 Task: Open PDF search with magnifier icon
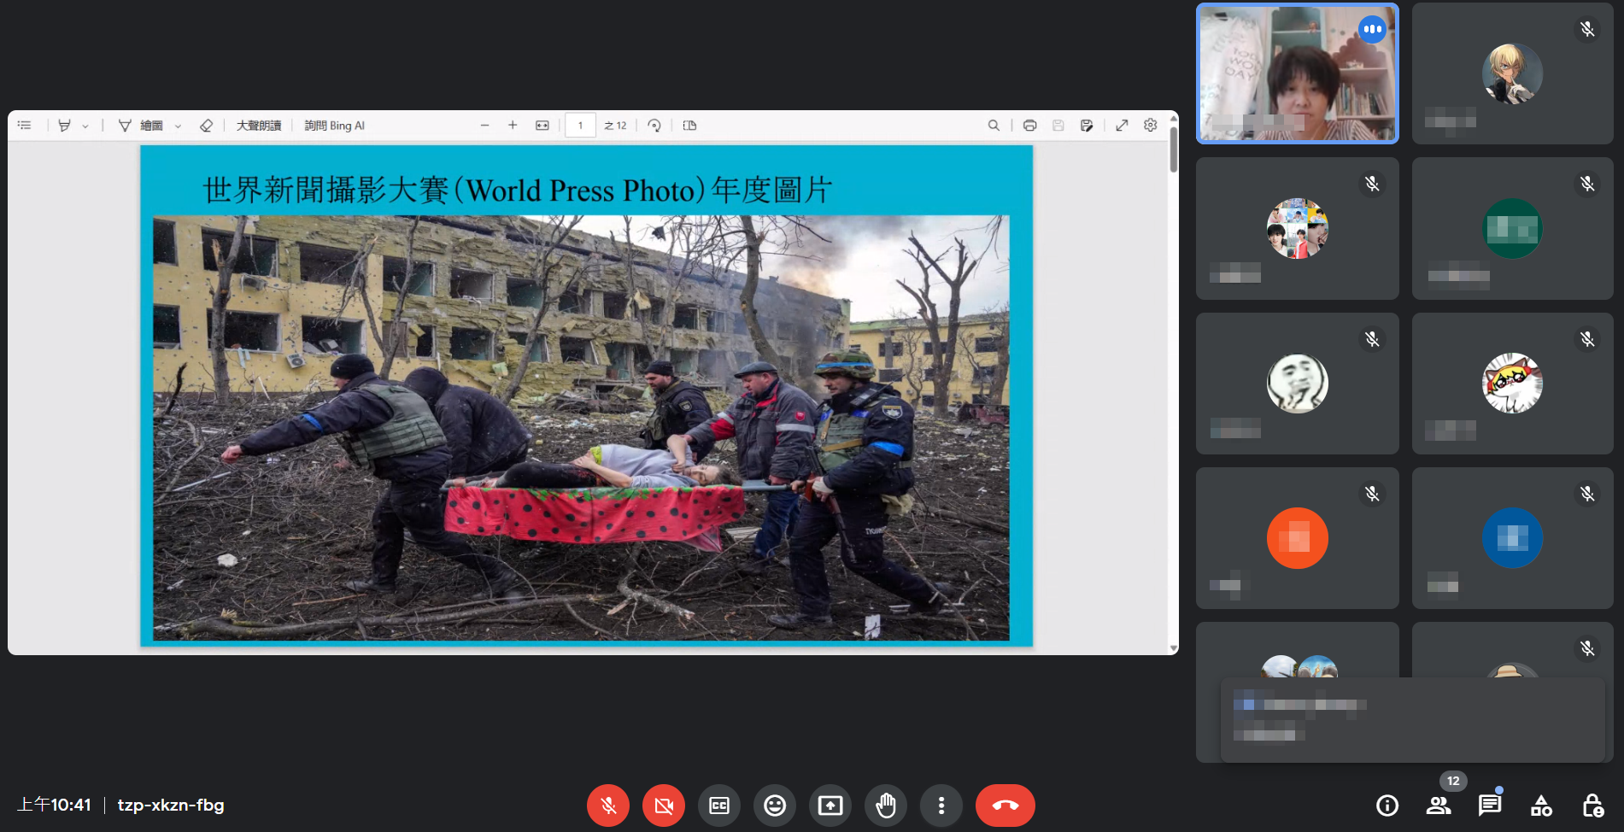(x=994, y=126)
